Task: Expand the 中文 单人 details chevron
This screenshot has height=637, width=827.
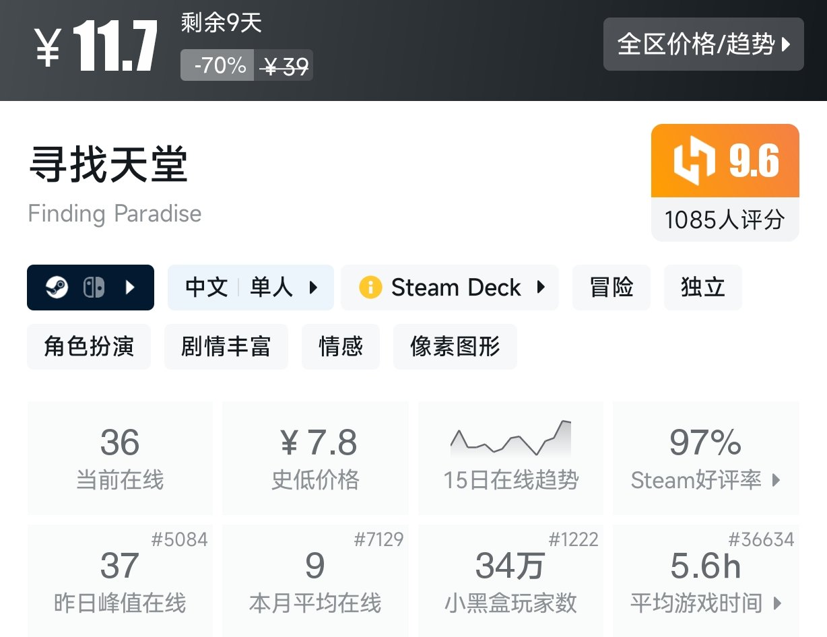Action: (314, 287)
